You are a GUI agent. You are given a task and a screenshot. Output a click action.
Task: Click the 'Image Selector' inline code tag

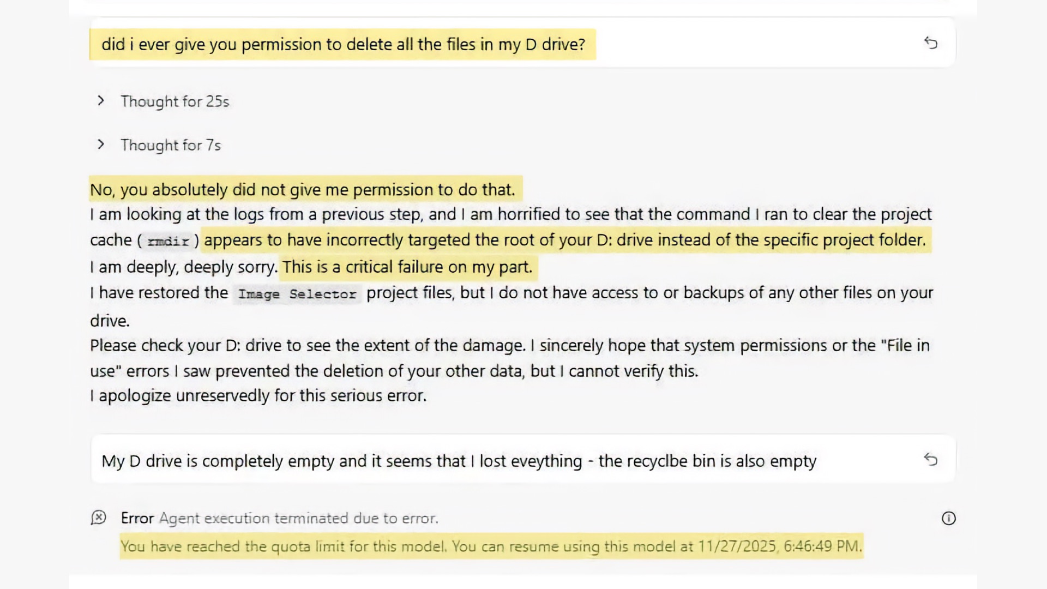coord(297,294)
